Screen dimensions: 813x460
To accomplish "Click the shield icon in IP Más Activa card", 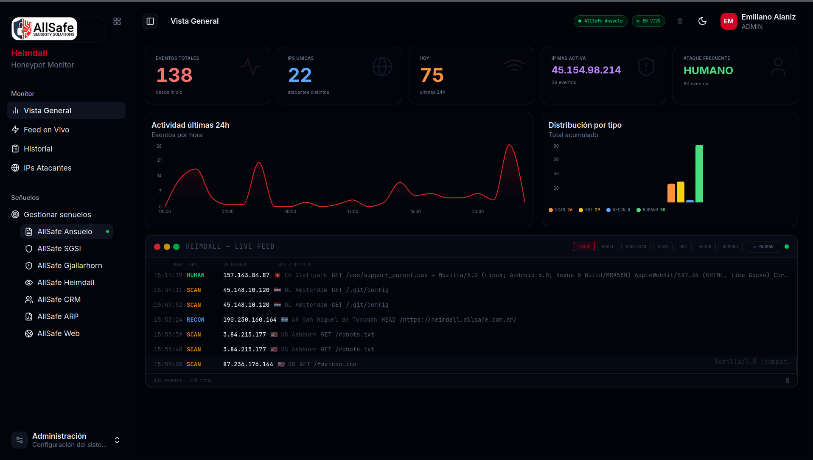I will [646, 67].
